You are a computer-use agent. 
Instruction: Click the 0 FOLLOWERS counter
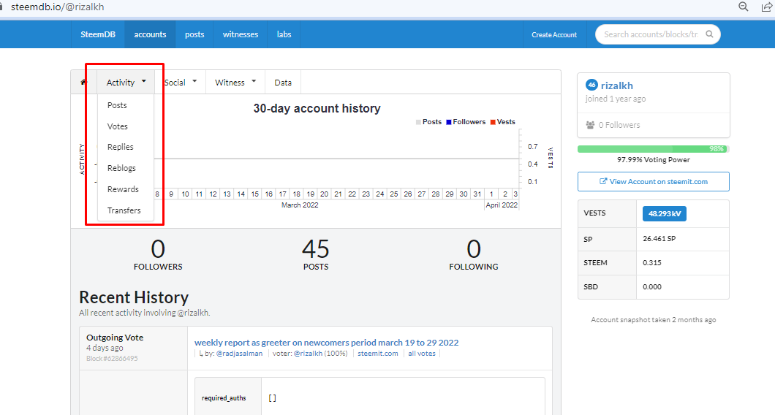tap(158, 254)
